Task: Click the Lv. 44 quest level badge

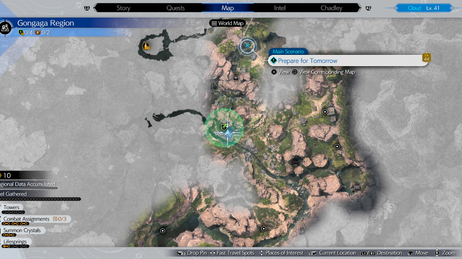Action: (x=426, y=58)
